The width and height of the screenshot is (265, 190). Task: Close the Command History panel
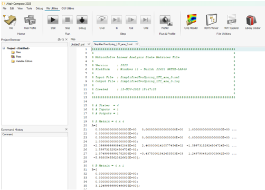[x=67, y=129]
